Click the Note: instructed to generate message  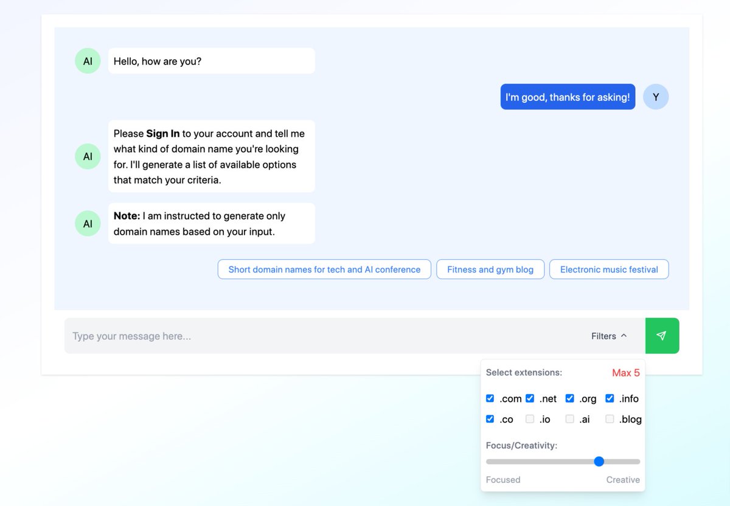coord(212,224)
